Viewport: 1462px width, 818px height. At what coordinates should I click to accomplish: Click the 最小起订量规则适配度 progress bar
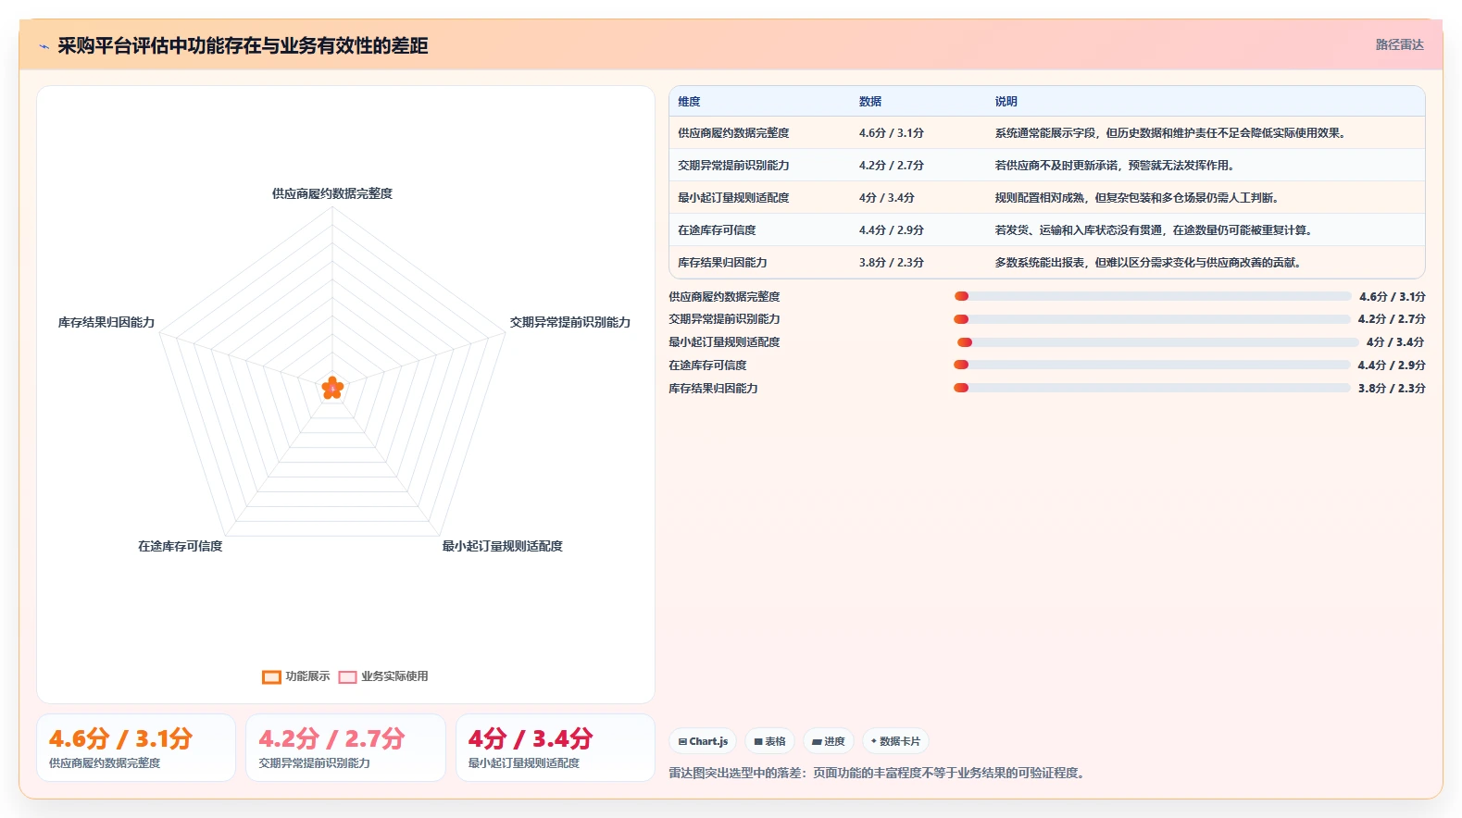tap(1158, 342)
